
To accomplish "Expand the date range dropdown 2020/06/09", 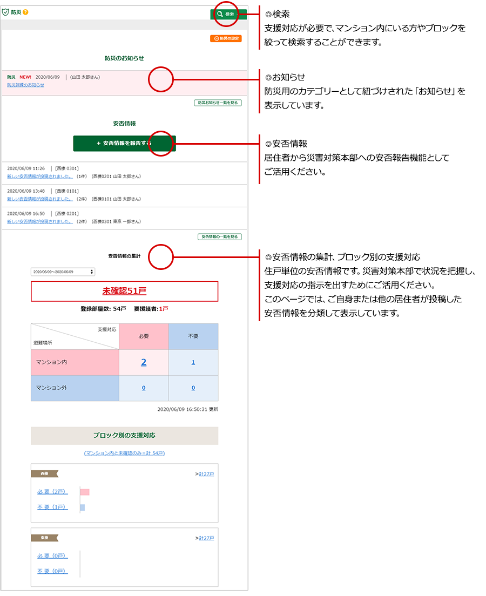I will pyautogui.click(x=63, y=272).
